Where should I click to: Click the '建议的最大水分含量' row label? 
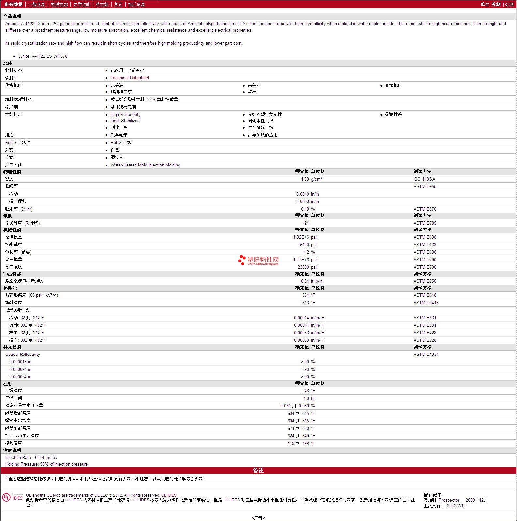click(x=24, y=405)
